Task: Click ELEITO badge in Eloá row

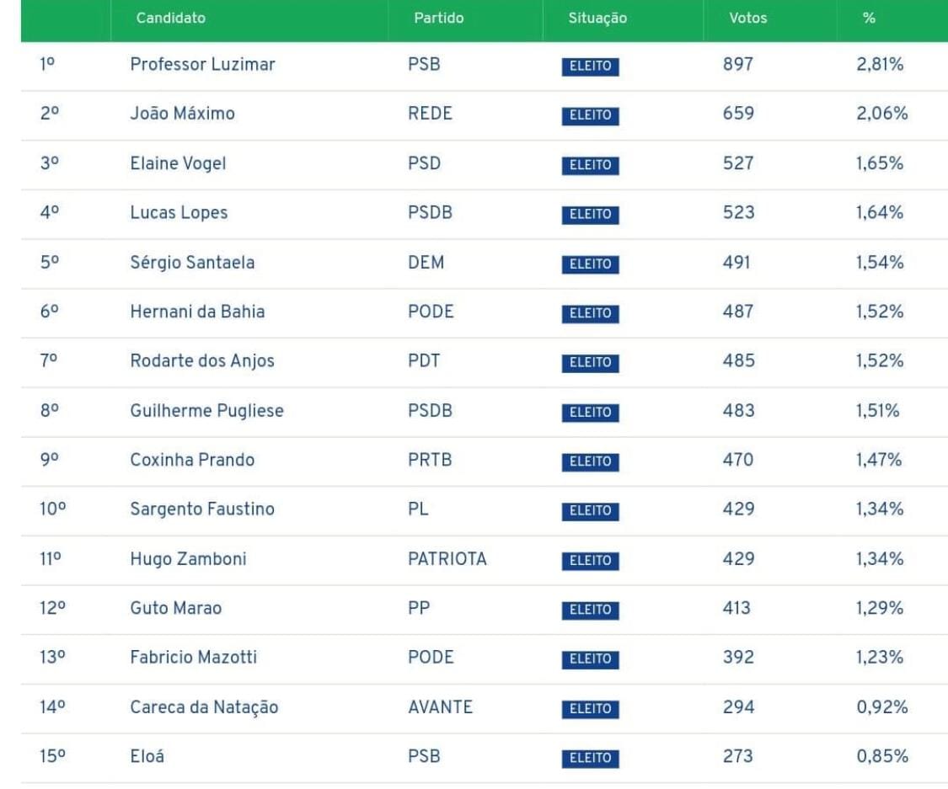Action: (590, 758)
